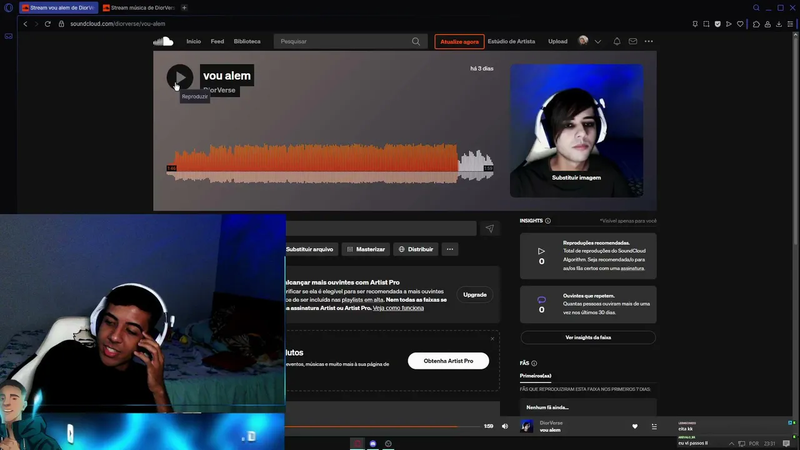Click the browser tab search magnifier
Viewport: 800px width, 450px height.
[756, 7]
